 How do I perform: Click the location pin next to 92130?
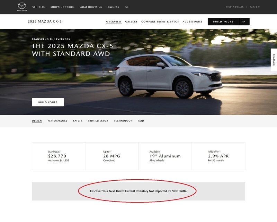[x=259, y=7]
